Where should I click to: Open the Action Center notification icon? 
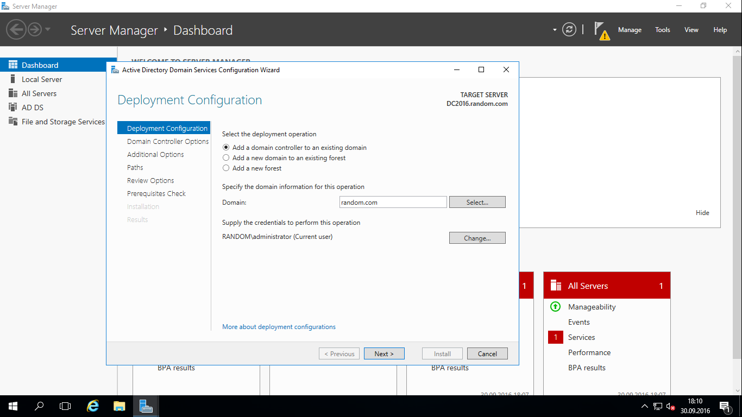(x=725, y=406)
